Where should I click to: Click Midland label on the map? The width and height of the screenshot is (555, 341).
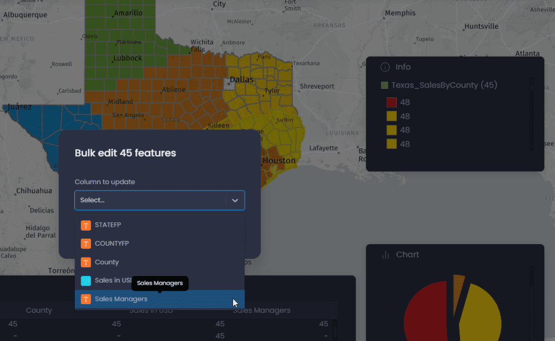pos(120,102)
